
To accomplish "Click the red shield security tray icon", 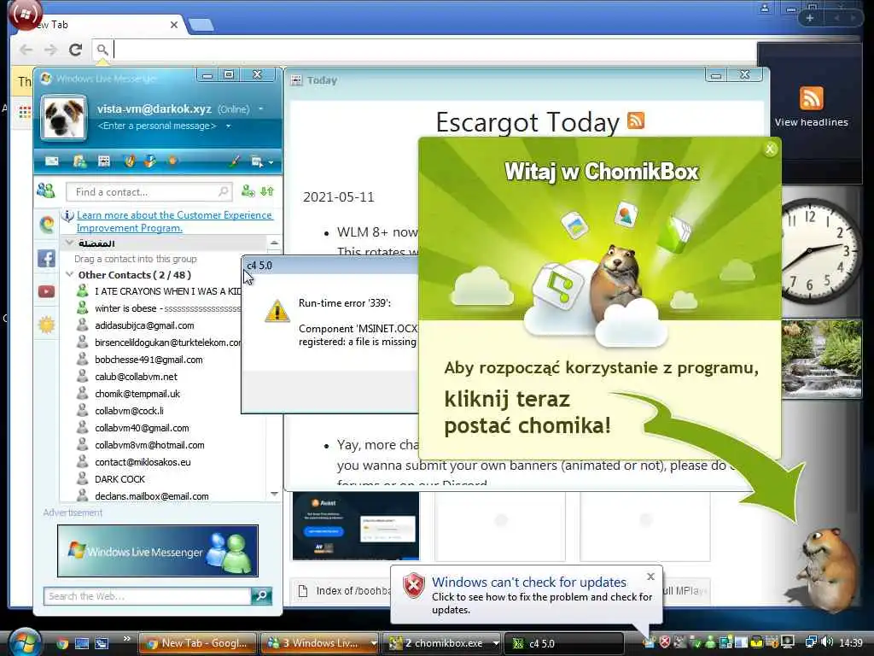I will [664, 642].
